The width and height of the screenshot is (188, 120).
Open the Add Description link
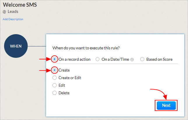pos(13,19)
